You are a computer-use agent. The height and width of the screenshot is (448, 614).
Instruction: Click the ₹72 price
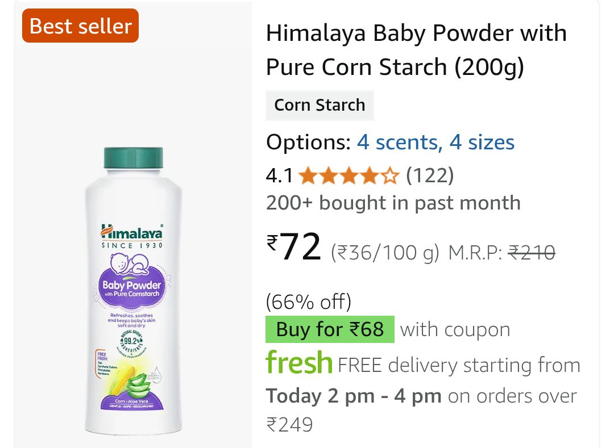(295, 249)
